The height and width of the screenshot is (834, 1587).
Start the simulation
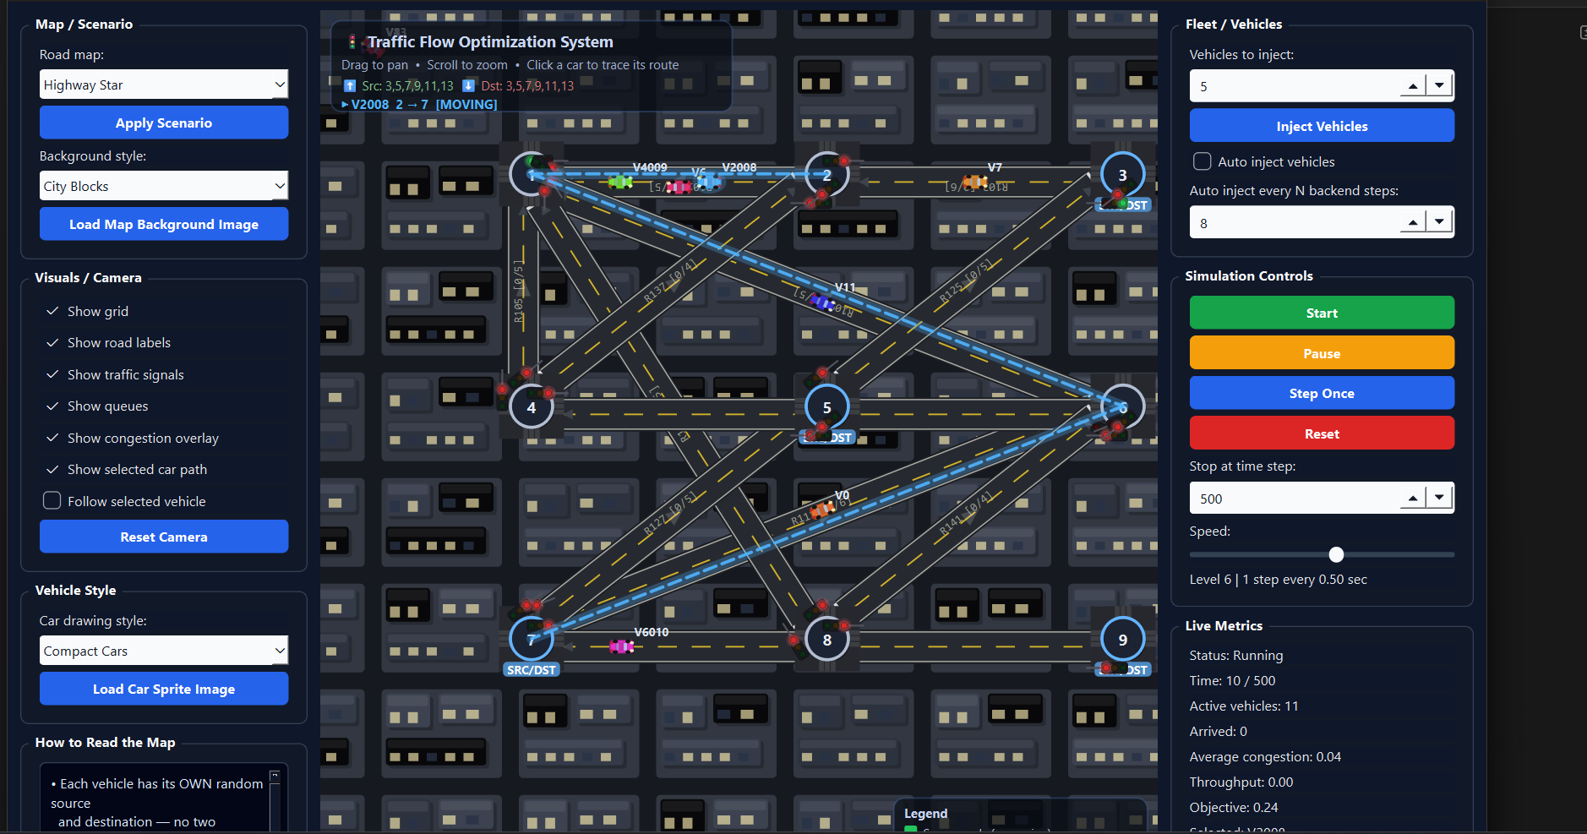click(x=1322, y=313)
